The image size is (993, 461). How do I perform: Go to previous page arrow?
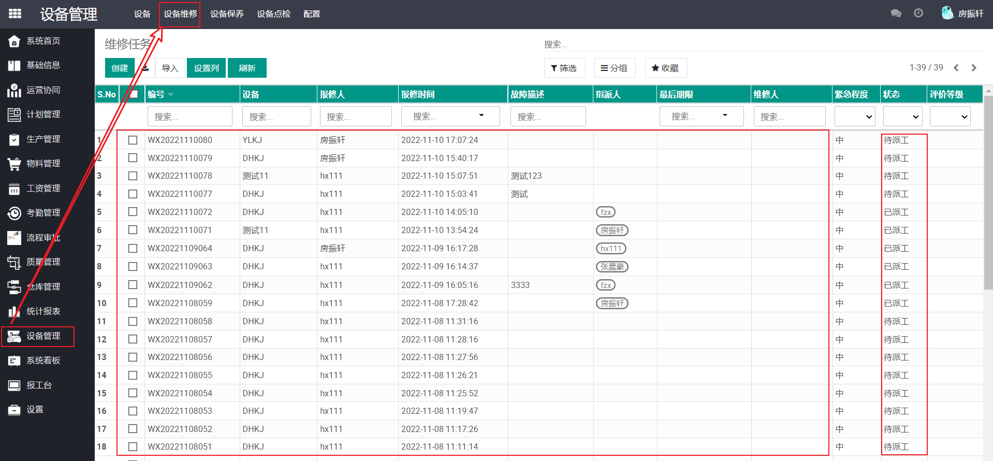pos(956,68)
